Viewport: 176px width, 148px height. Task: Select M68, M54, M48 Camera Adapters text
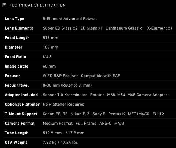coord(138,95)
